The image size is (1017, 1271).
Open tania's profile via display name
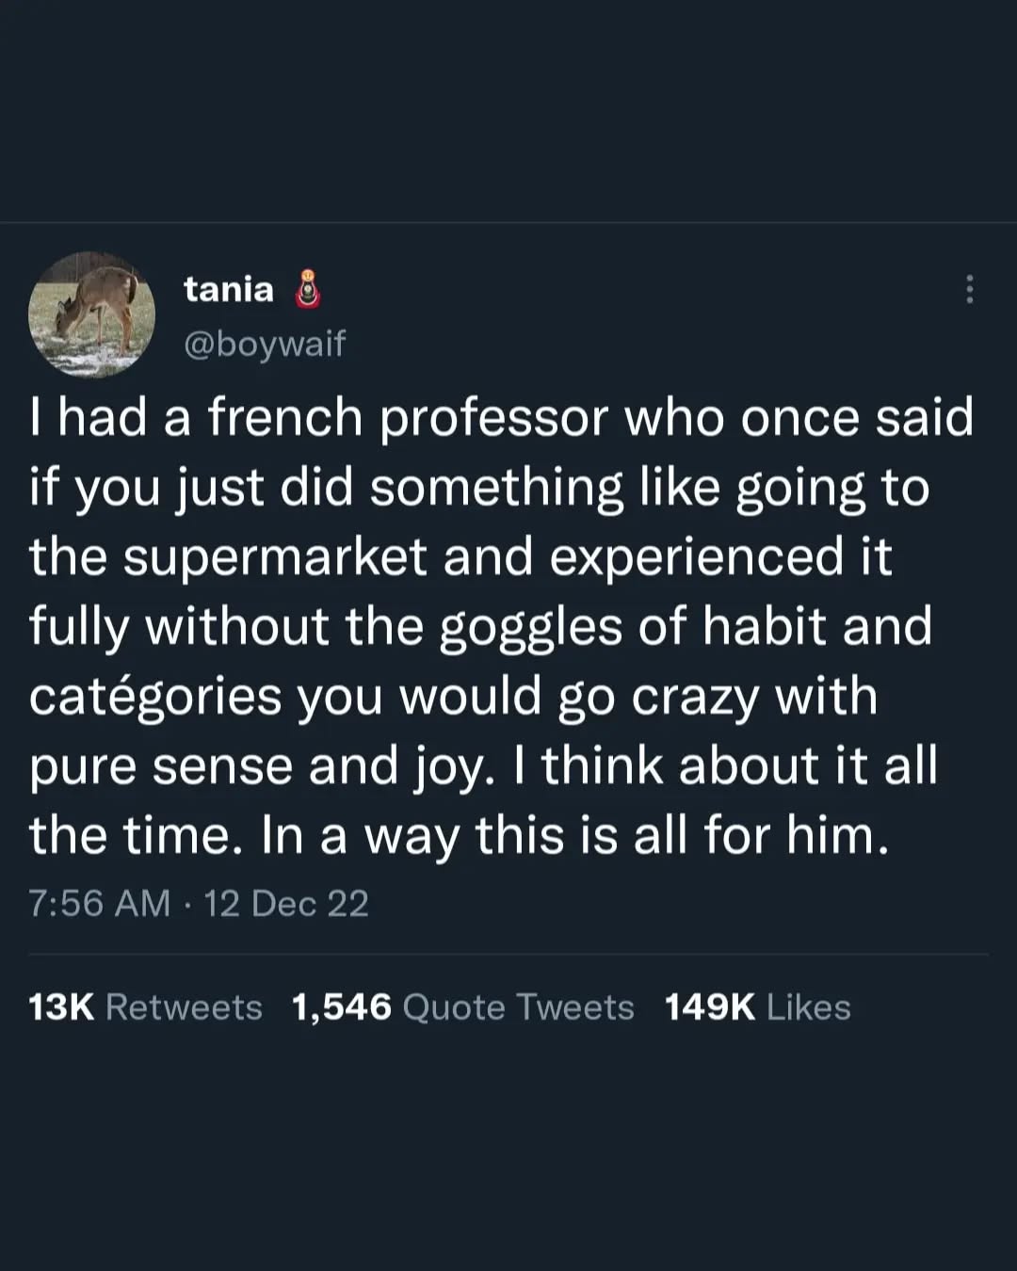coord(228,289)
